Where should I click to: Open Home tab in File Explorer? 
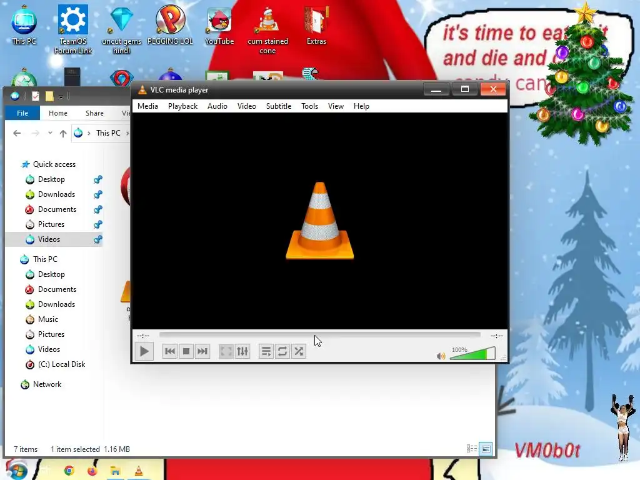(x=58, y=113)
